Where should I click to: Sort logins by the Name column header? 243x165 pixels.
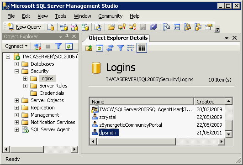pos(142,102)
